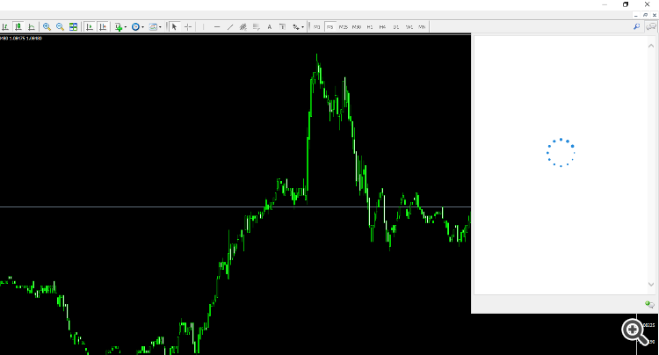659x355 pixels.
Task: Toggle chart auto scroll
Action: point(89,27)
